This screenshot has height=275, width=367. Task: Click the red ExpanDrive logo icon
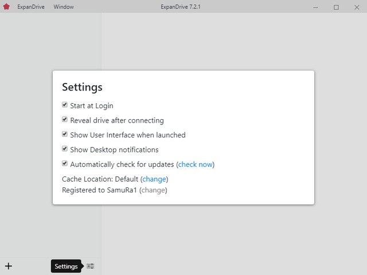6,7
